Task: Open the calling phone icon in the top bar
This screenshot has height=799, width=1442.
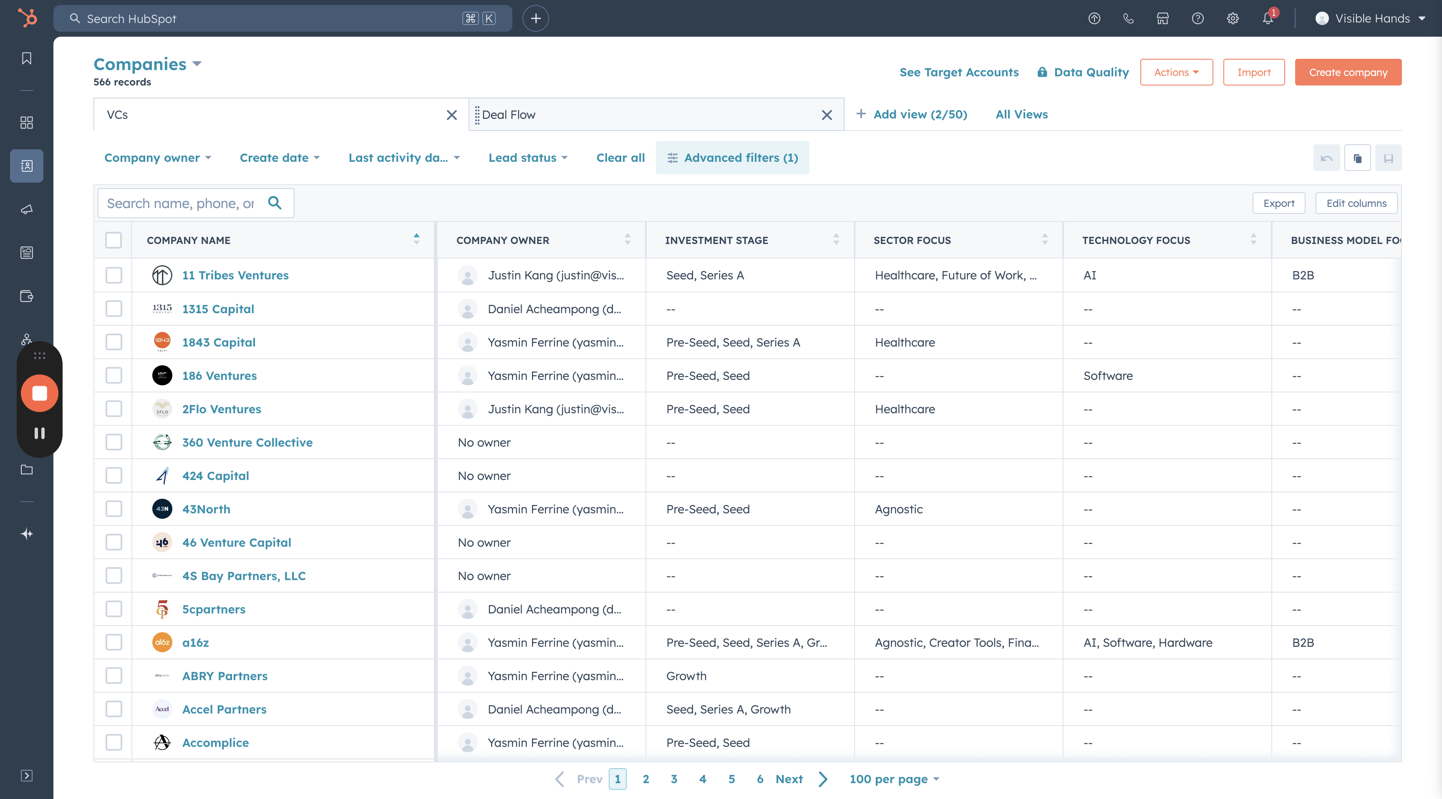Action: (1128, 18)
